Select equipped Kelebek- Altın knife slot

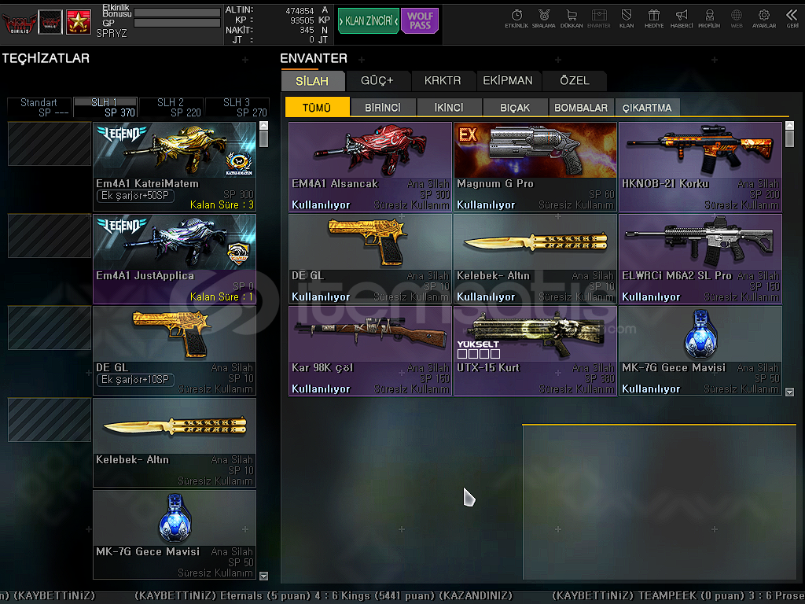pos(175,442)
